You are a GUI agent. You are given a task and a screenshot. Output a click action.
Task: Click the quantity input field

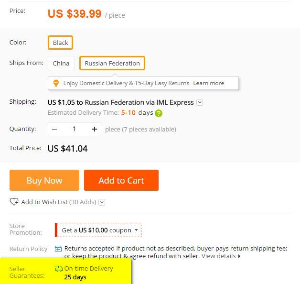[75, 129]
